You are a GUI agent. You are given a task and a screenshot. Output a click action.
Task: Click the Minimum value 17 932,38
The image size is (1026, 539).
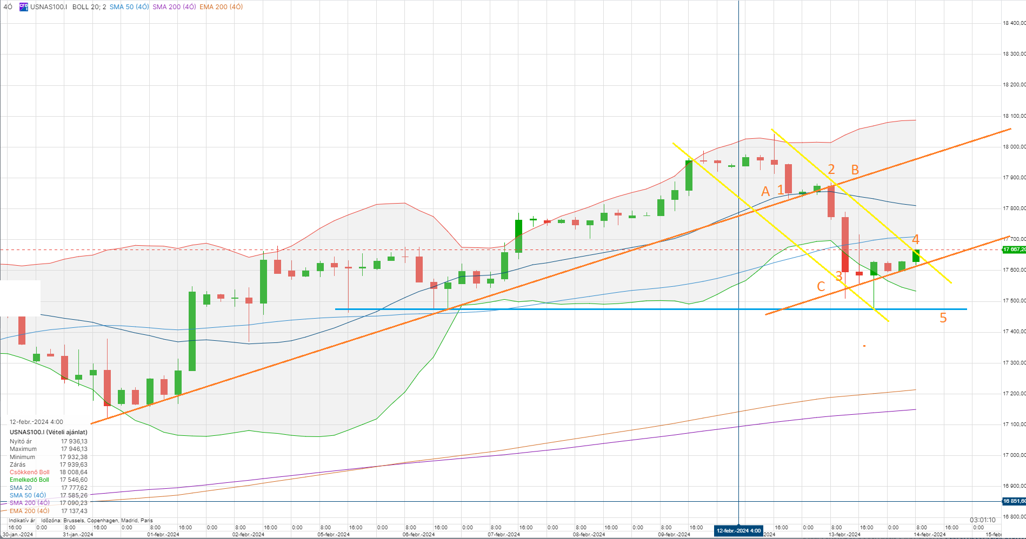(74, 457)
